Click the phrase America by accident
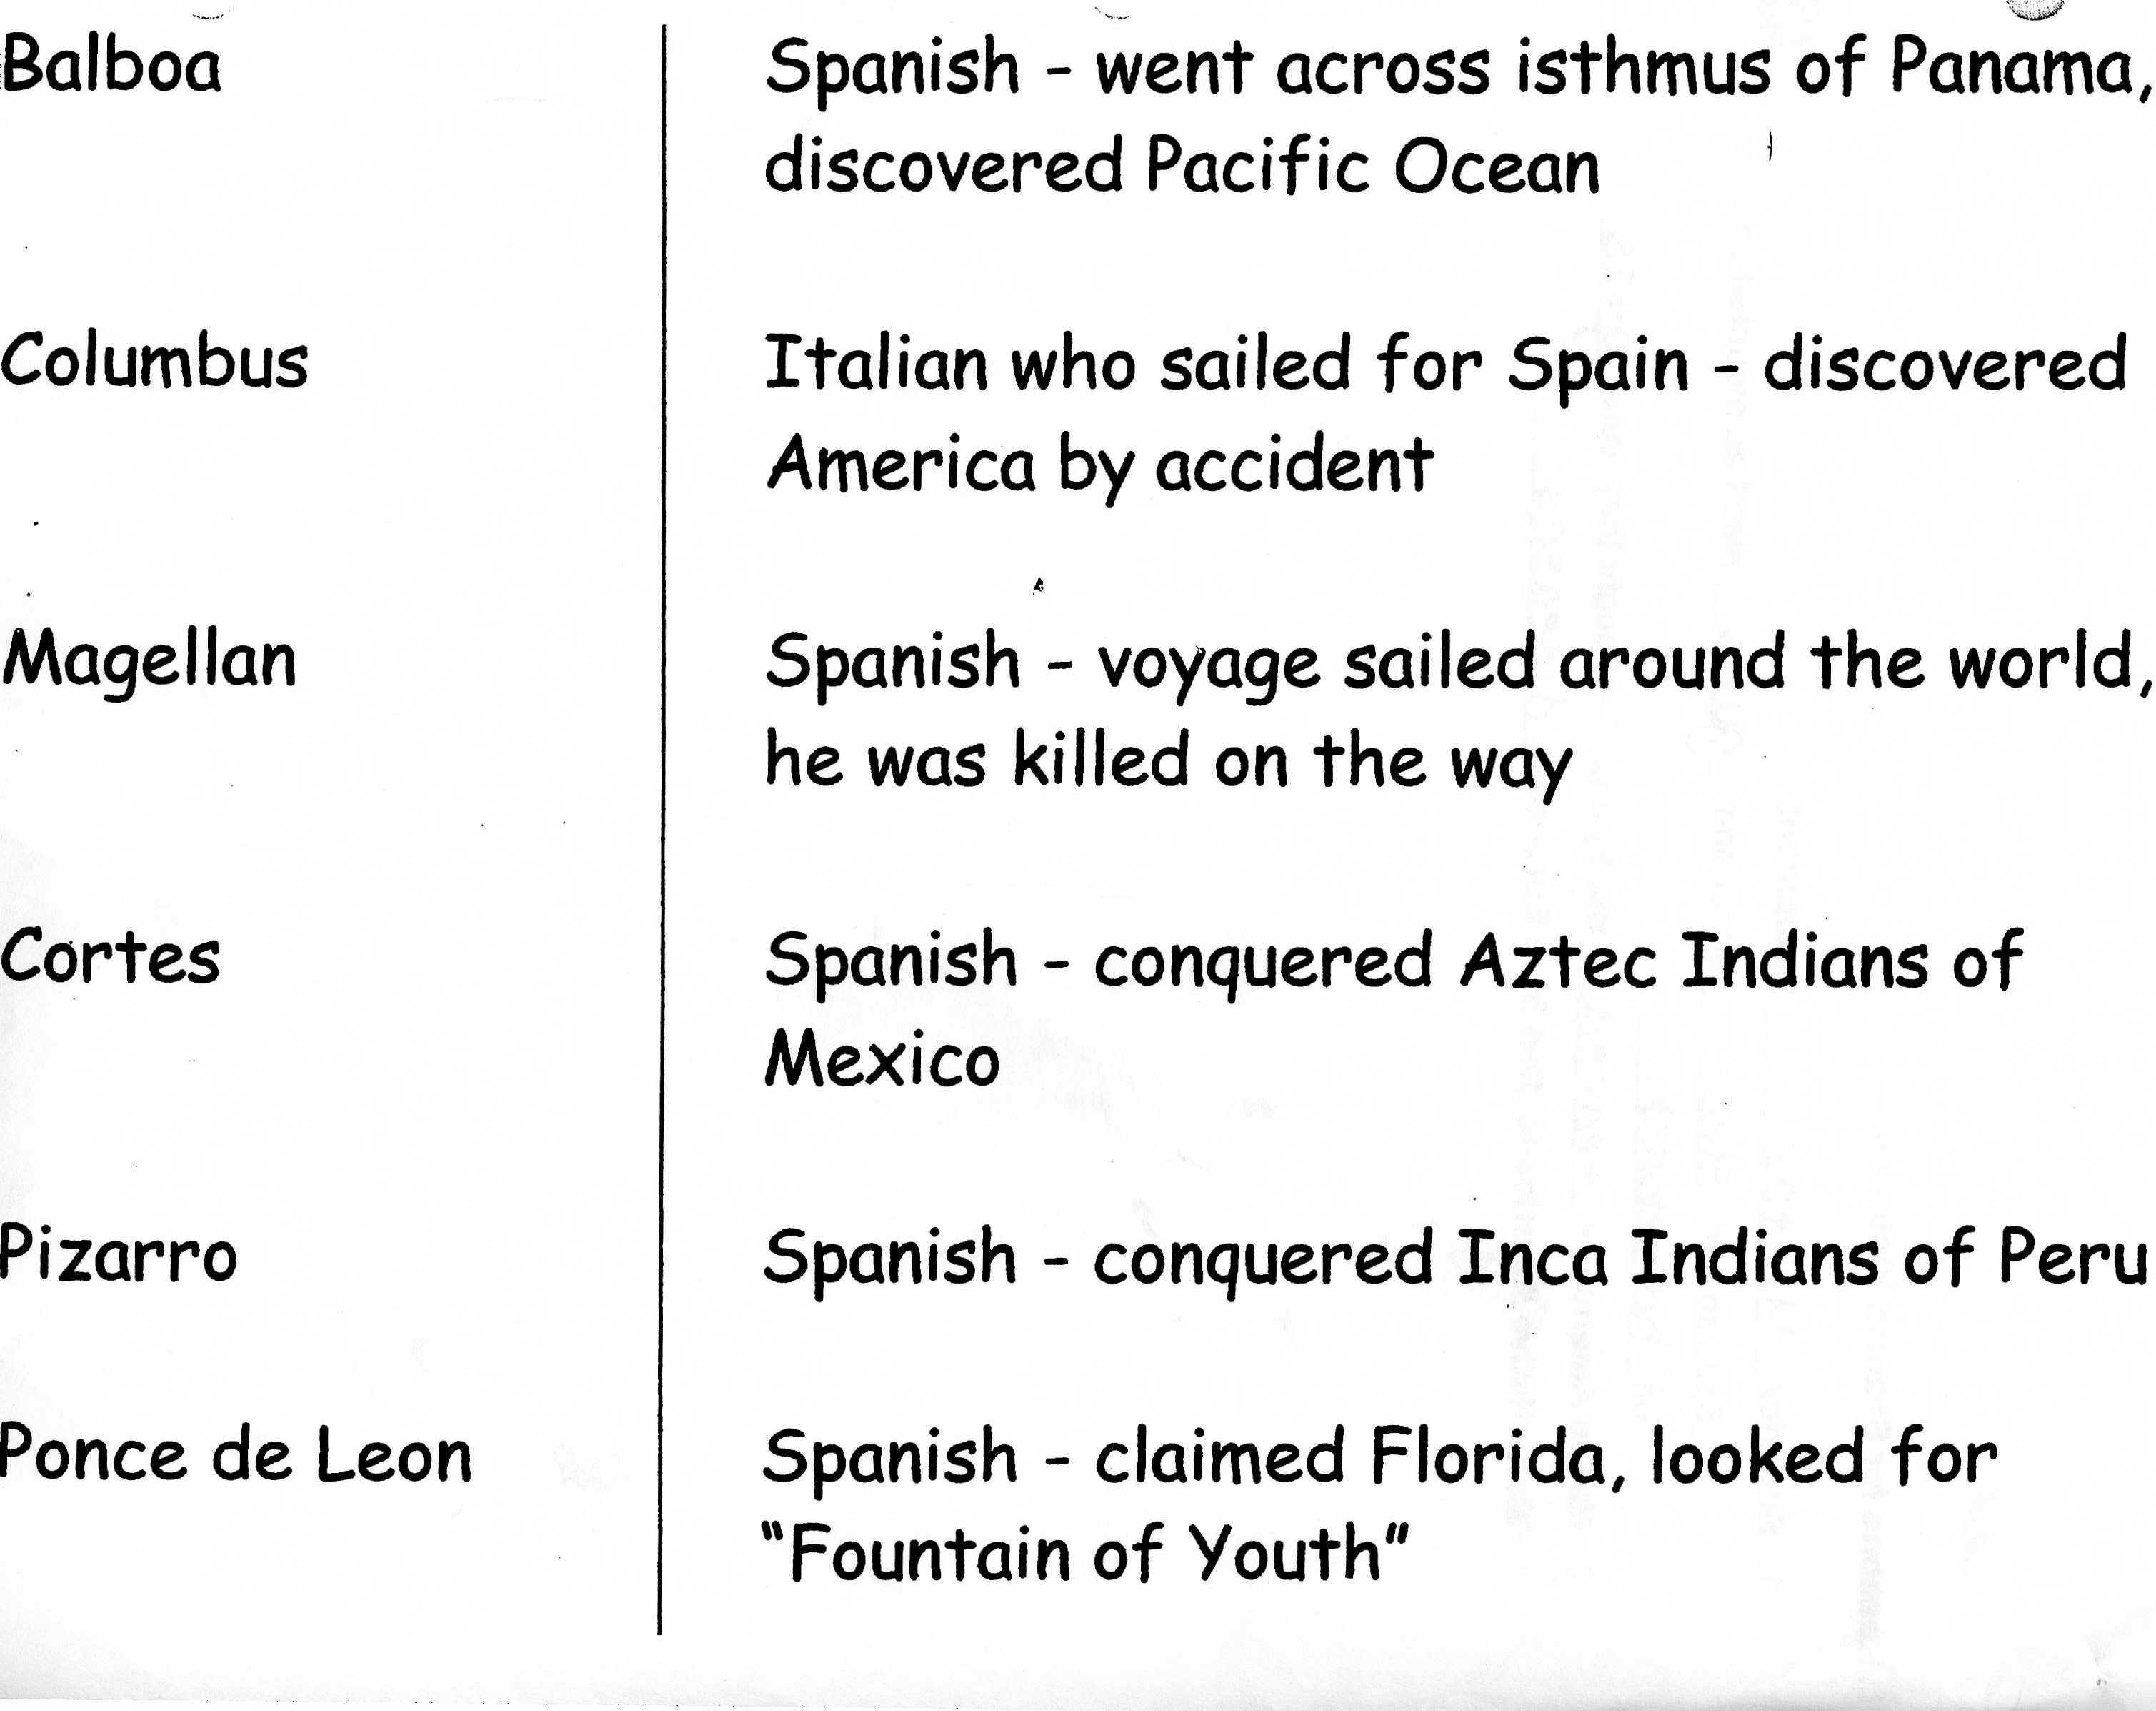 [x=1100, y=465]
